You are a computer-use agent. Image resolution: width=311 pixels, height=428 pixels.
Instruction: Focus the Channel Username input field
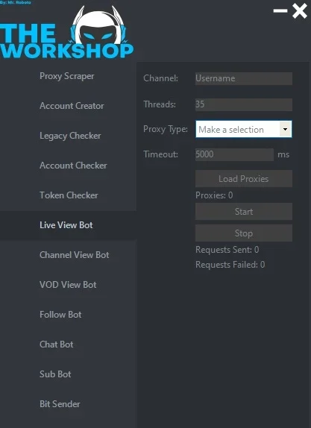pos(244,78)
